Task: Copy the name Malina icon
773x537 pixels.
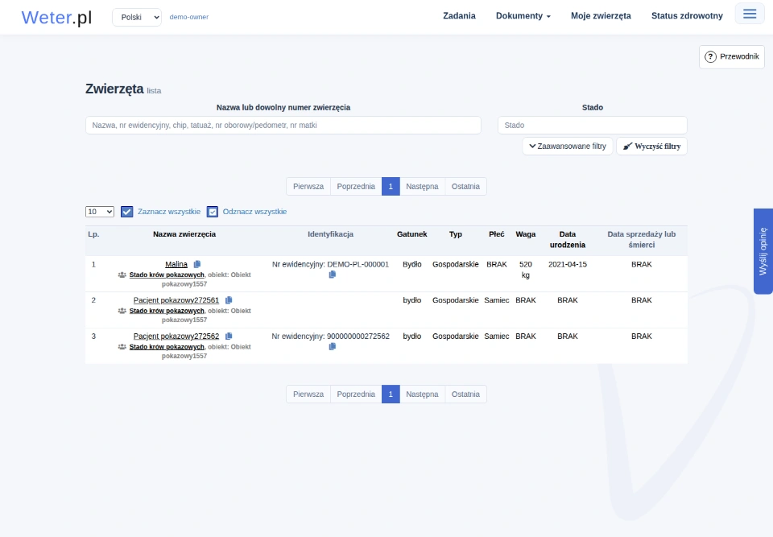Action: tap(197, 264)
